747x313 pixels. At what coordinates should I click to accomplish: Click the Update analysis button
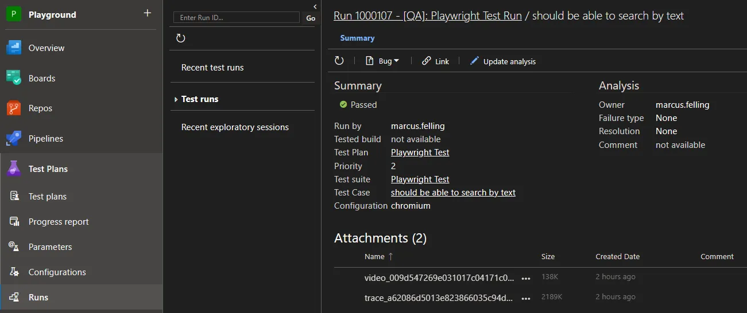click(502, 61)
